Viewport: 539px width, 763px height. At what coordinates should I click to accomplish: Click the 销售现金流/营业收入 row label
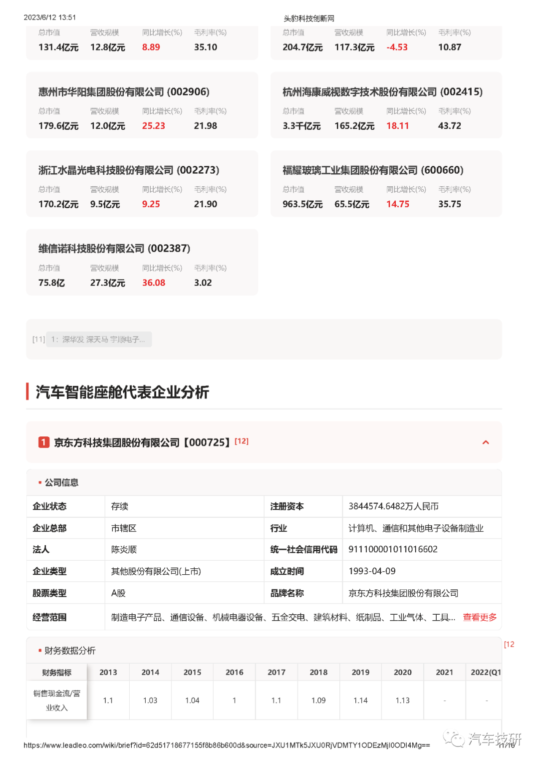57,700
